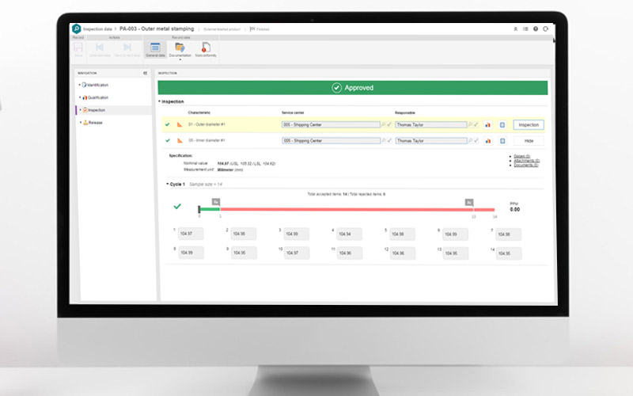633x396 pixels.
Task: Click measurement field number 1
Action: tap(189, 234)
